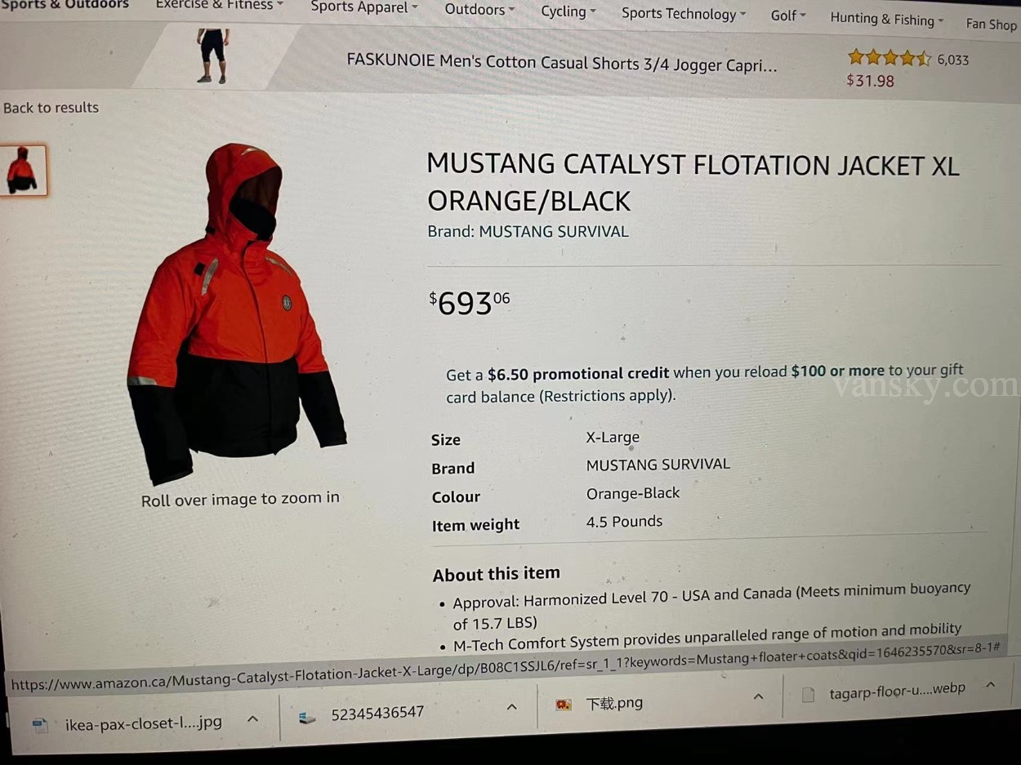Click the 下载.png download file icon
The height and width of the screenshot is (765, 1021).
pos(564,704)
